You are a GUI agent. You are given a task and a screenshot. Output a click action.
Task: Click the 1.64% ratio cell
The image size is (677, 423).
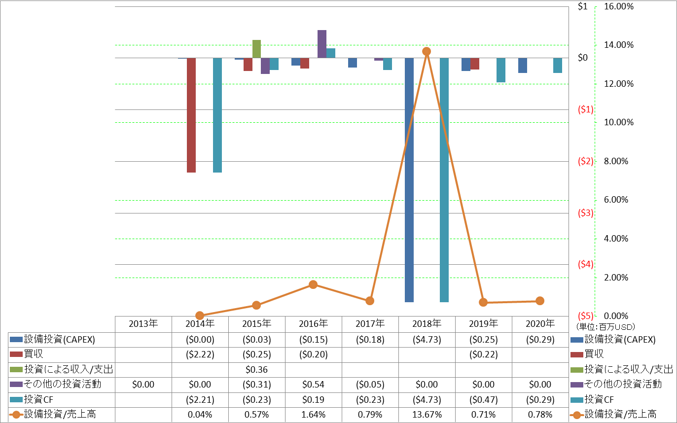[313, 414]
